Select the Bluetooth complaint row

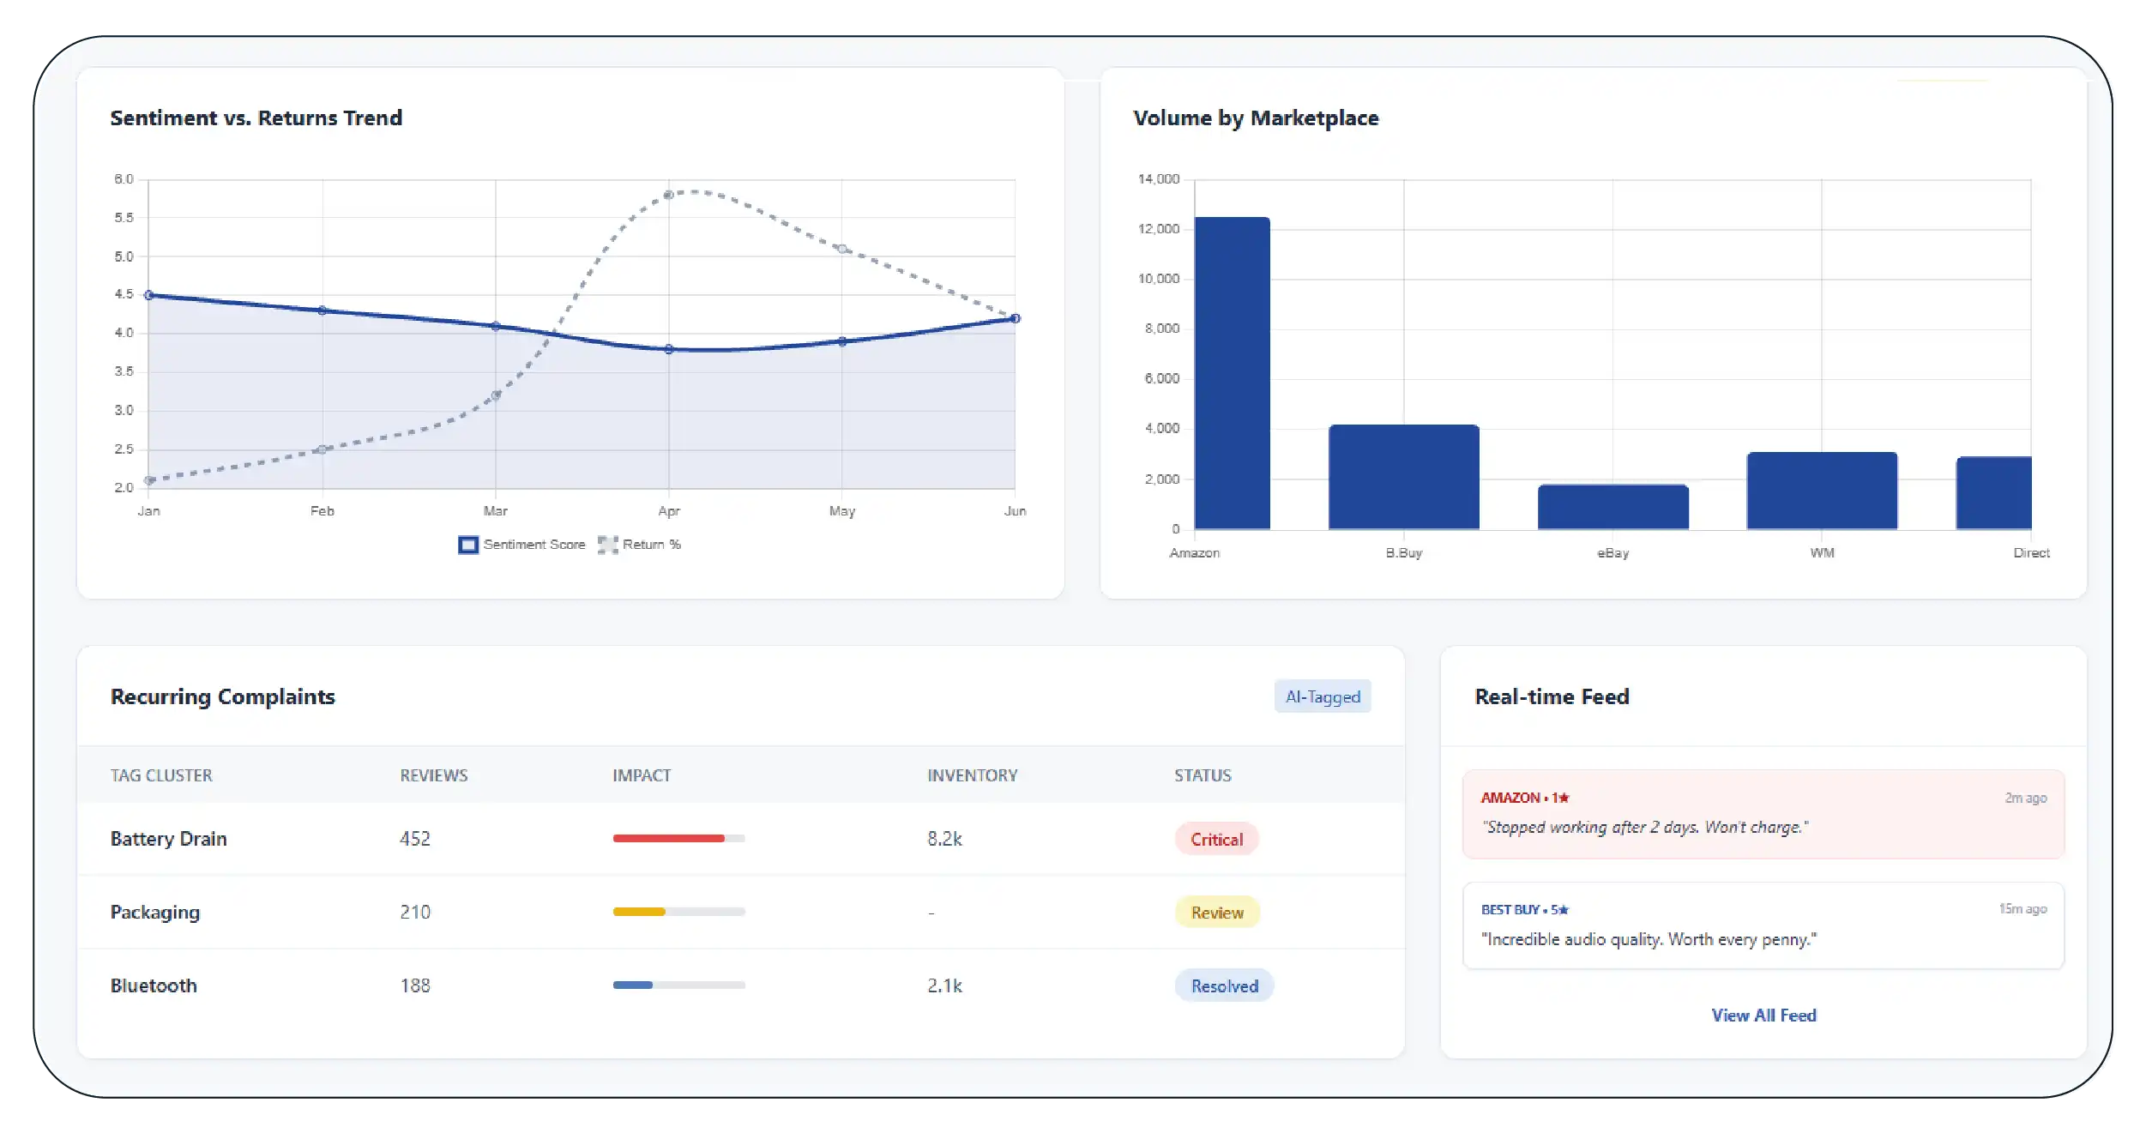point(154,985)
